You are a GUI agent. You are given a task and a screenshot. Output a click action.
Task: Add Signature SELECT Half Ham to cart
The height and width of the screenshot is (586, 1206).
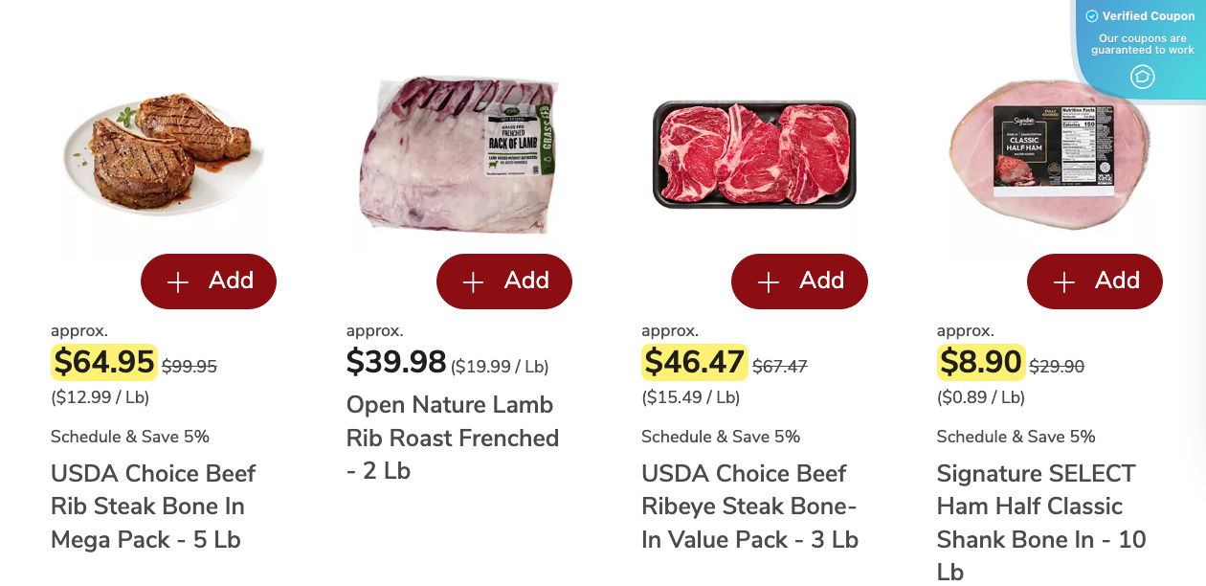coord(1094,281)
